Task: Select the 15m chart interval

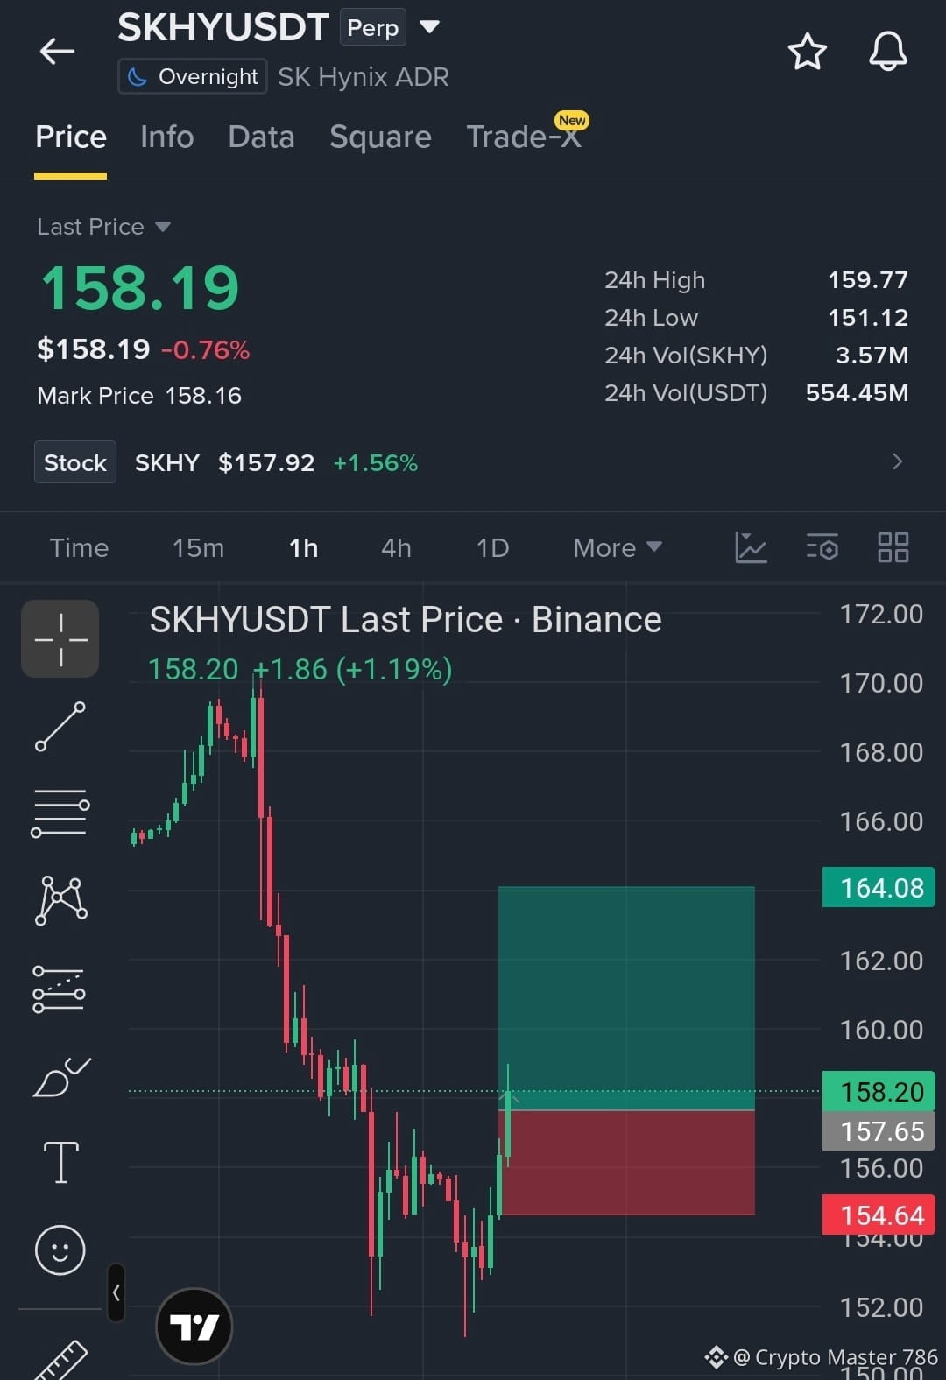Action: click(198, 548)
